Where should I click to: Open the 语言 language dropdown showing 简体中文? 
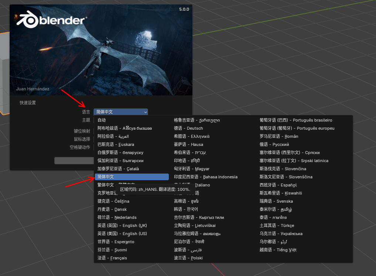[x=121, y=112]
